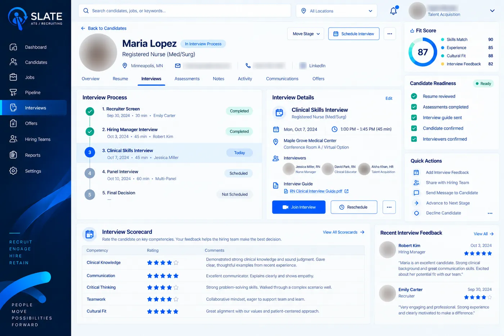This screenshot has width=504, height=336.
Task: Click Teamwork rating fifth star
Action: tap(176, 299)
